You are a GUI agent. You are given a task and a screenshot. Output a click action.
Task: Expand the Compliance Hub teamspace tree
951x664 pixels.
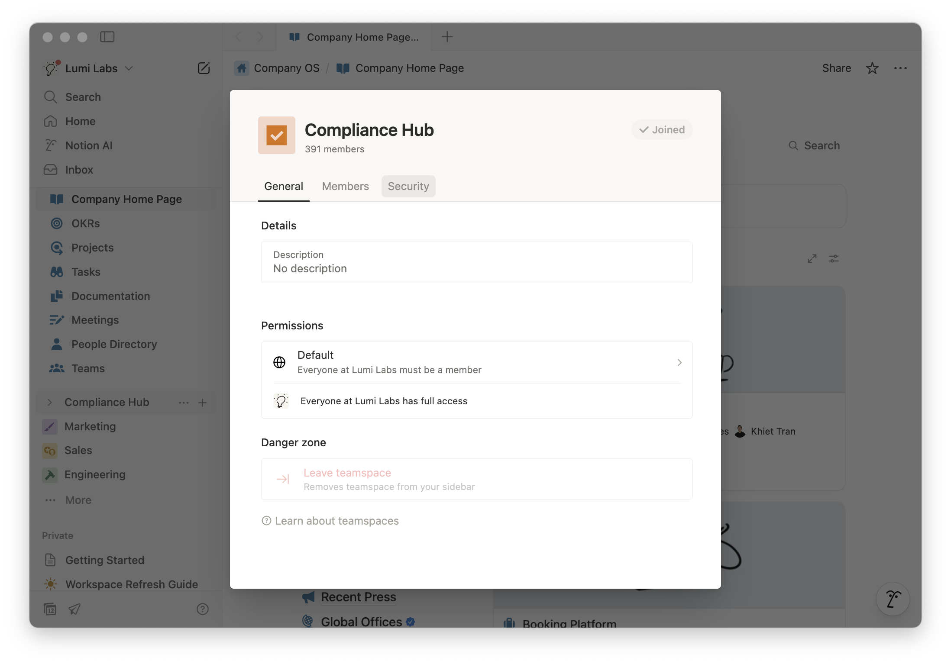50,403
